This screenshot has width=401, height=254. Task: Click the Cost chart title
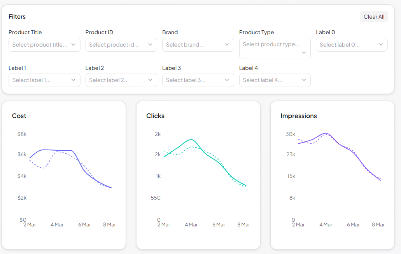click(19, 115)
